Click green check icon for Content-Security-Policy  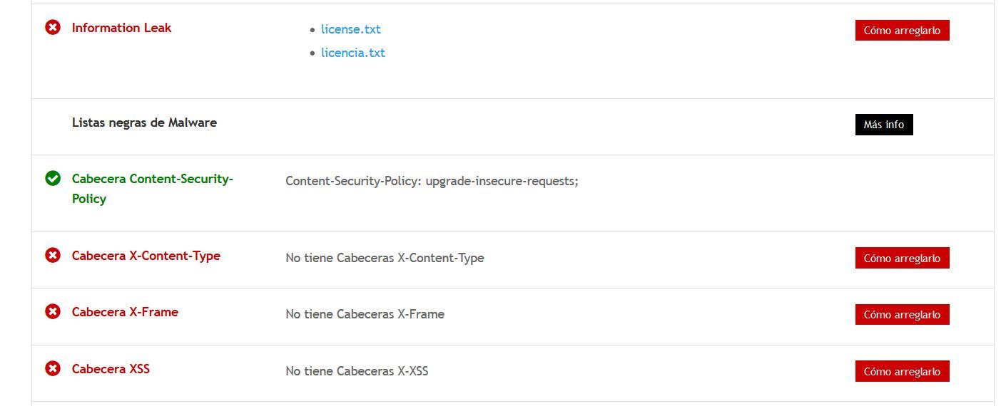pyautogui.click(x=53, y=178)
